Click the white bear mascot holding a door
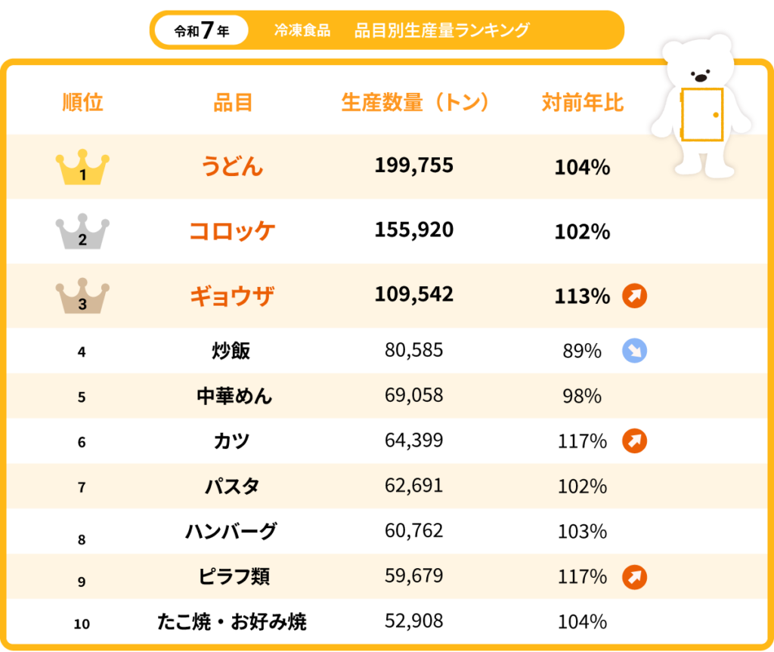Viewport: 774px width, 652px height. click(x=701, y=106)
